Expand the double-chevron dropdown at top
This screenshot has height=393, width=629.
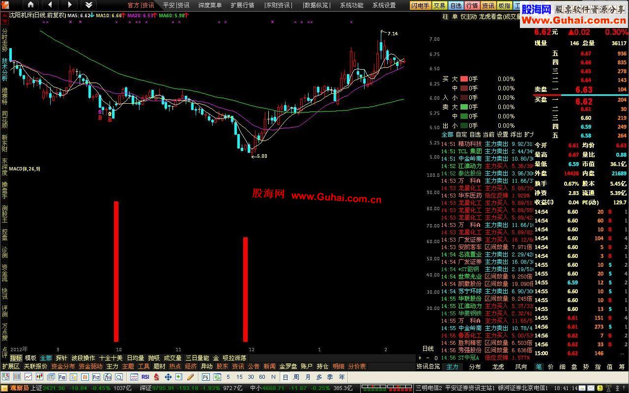pyautogui.click(x=88, y=5)
